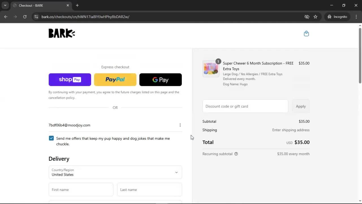Click the page vertical scrollbar
Viewport: 362px width, 204px height.
coord(360,55)
